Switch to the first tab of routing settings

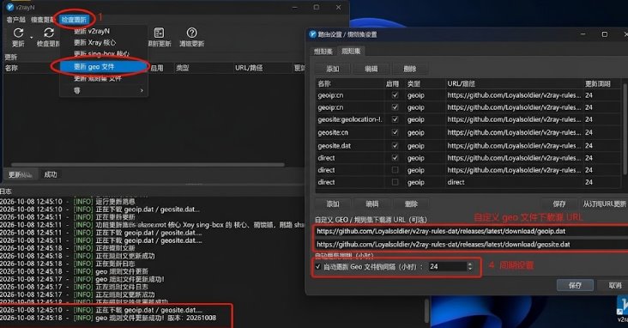coord(323,51)
